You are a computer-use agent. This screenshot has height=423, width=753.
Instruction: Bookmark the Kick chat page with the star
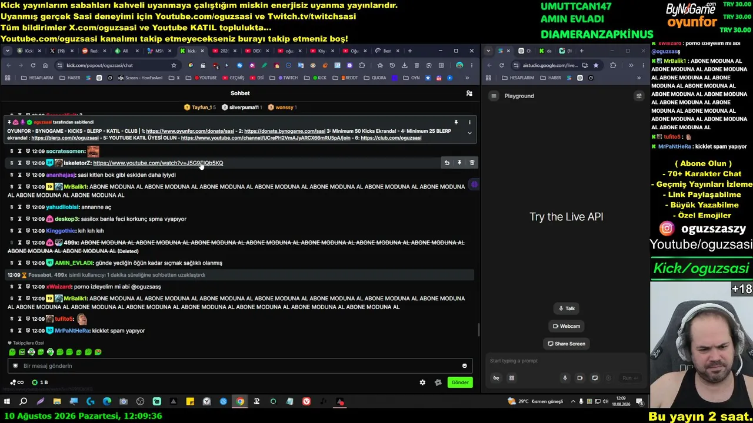174,65
